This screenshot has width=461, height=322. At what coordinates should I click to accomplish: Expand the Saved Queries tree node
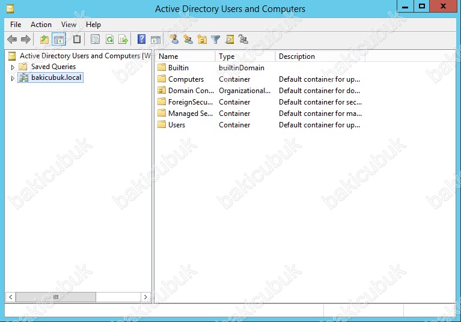13,67
